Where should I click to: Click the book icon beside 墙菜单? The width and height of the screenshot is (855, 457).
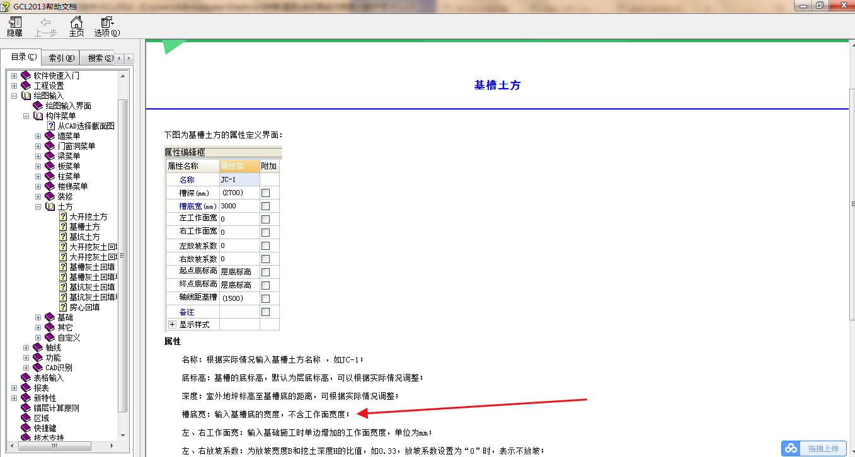50,136
